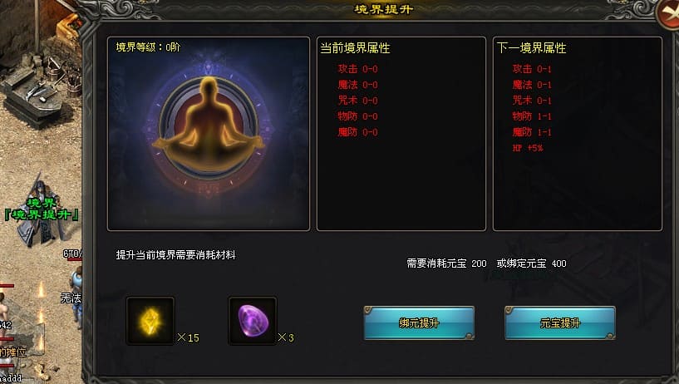This screenshot has width=679, height=384.
Task: Close the 境界提升 window
Action: [x=668, y=14]
